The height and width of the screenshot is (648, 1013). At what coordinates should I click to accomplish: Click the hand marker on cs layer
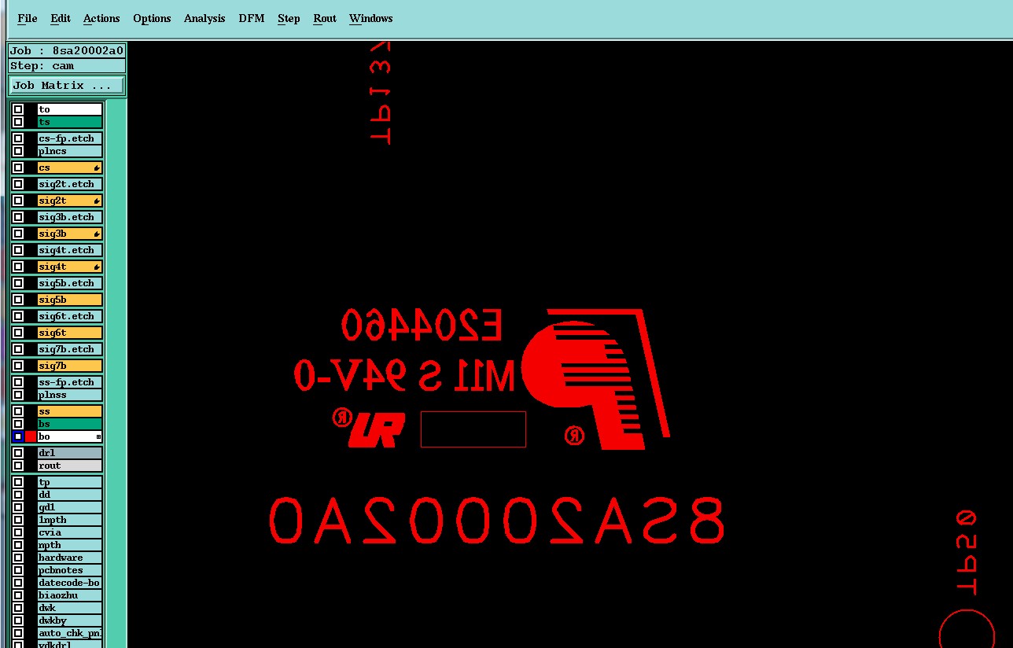click(97, 168)
